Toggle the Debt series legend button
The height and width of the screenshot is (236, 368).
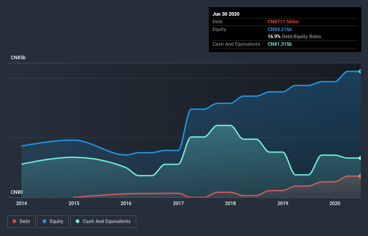[x=22, y=222]
